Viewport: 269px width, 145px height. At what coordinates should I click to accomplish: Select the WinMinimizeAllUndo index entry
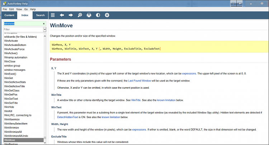coord(16,136)
